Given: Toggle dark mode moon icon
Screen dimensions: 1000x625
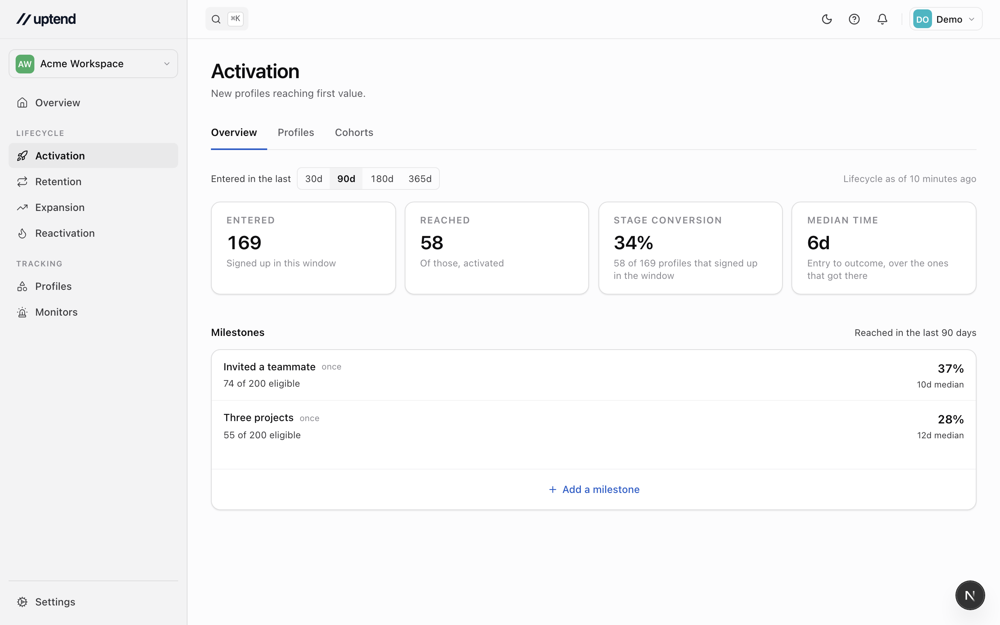Looking at the screenshot, I should coord(827,19).
